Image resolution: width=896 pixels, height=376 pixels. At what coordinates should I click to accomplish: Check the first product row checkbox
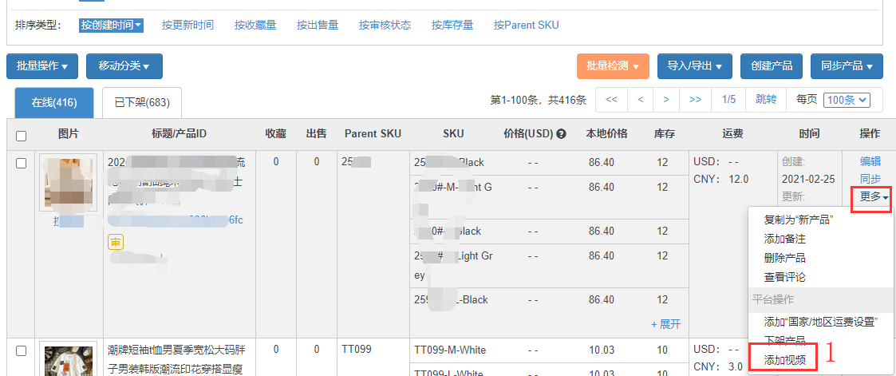(x=21, y=163)
